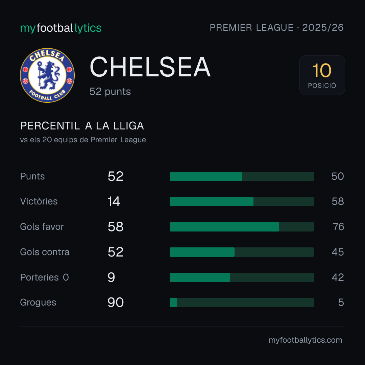
Task: Click the Punts percentile bar
Action: coord(242,176)
